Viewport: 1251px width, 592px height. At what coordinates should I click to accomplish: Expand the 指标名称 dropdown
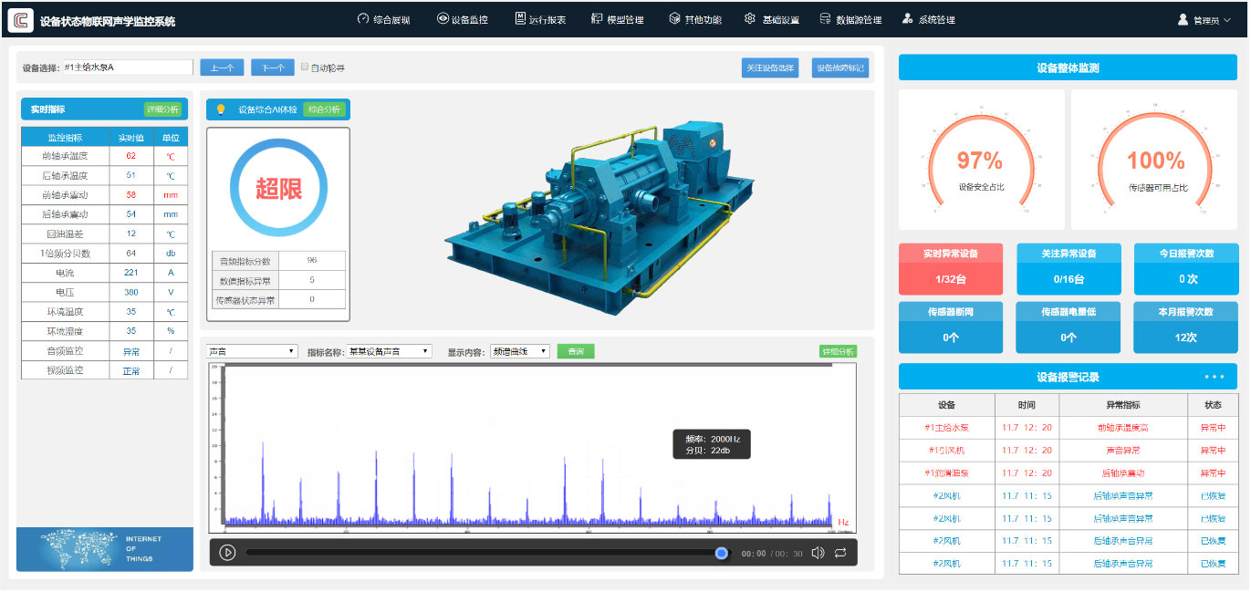(389, 351)
